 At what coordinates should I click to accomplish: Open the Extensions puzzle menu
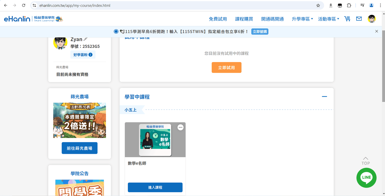[x=349, y=5]
